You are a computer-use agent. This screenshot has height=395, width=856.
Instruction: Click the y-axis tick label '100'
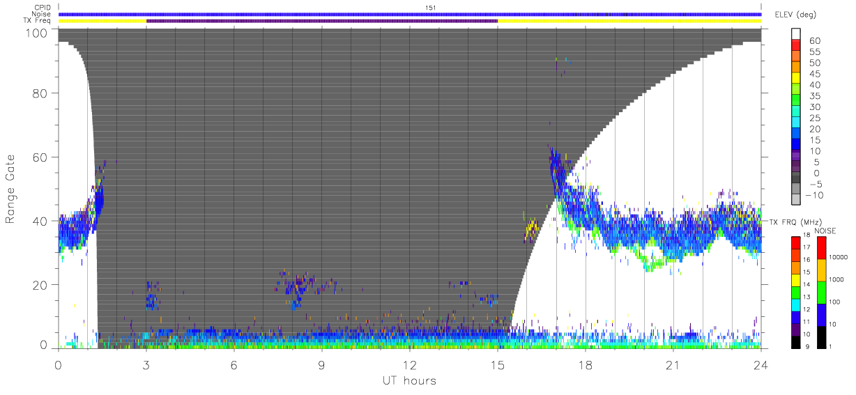click(x=36, y=33)
